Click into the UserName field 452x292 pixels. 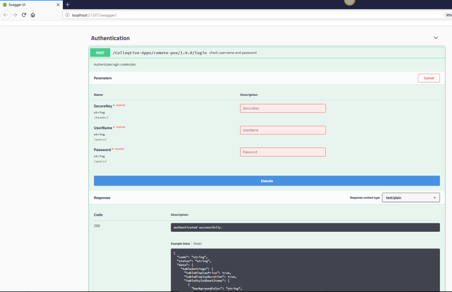(283, 130)
